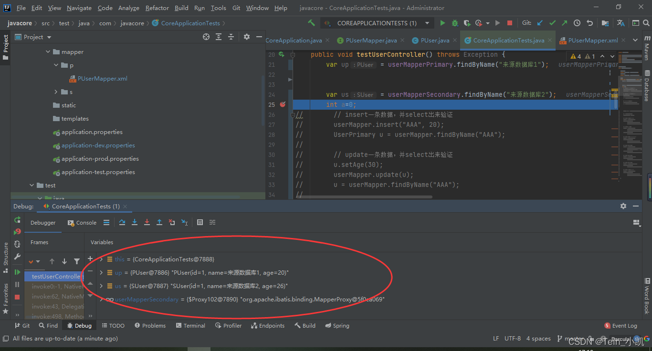Stop the run with the toolbar red square
Image resolution: width=652 pixels, height=351 pixels.
pos(510,23)
